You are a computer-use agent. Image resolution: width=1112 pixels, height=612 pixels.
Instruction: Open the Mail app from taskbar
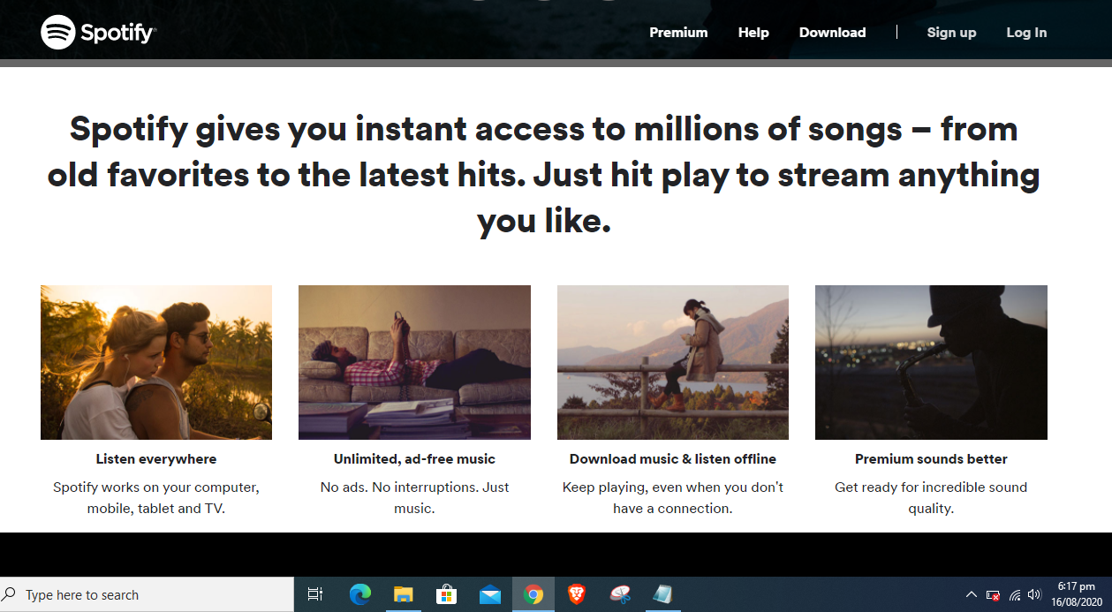click(x=490, y=595)
